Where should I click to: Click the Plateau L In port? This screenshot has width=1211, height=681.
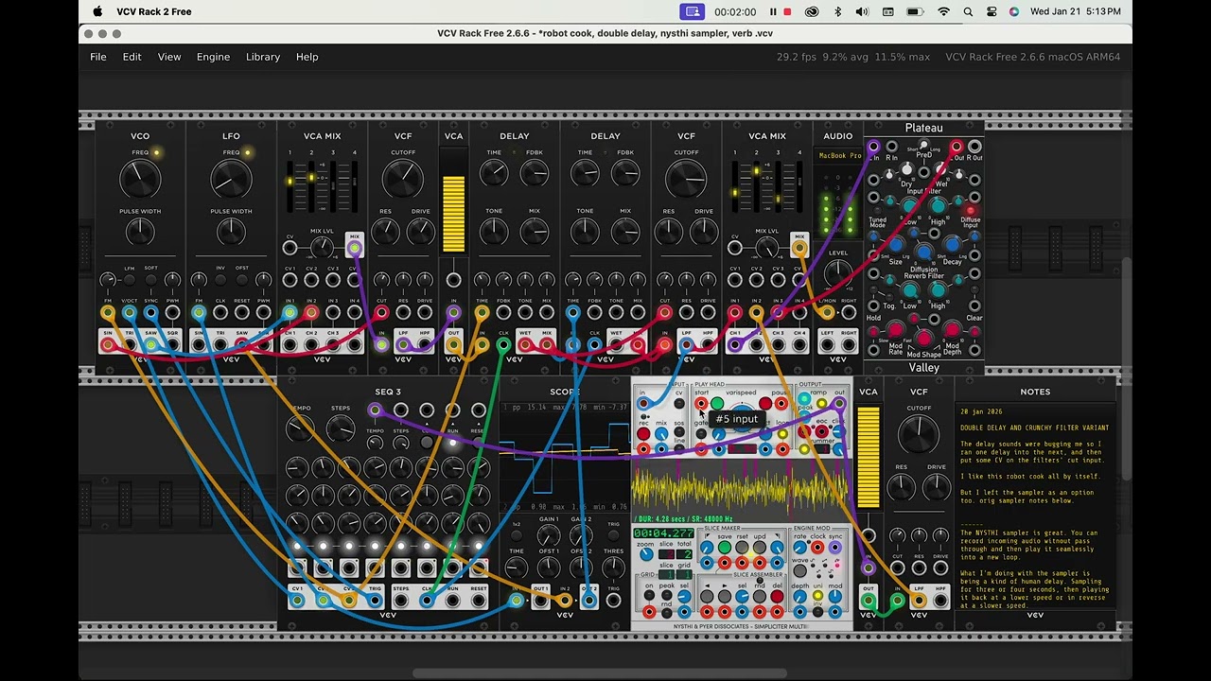tap(873, 147)
